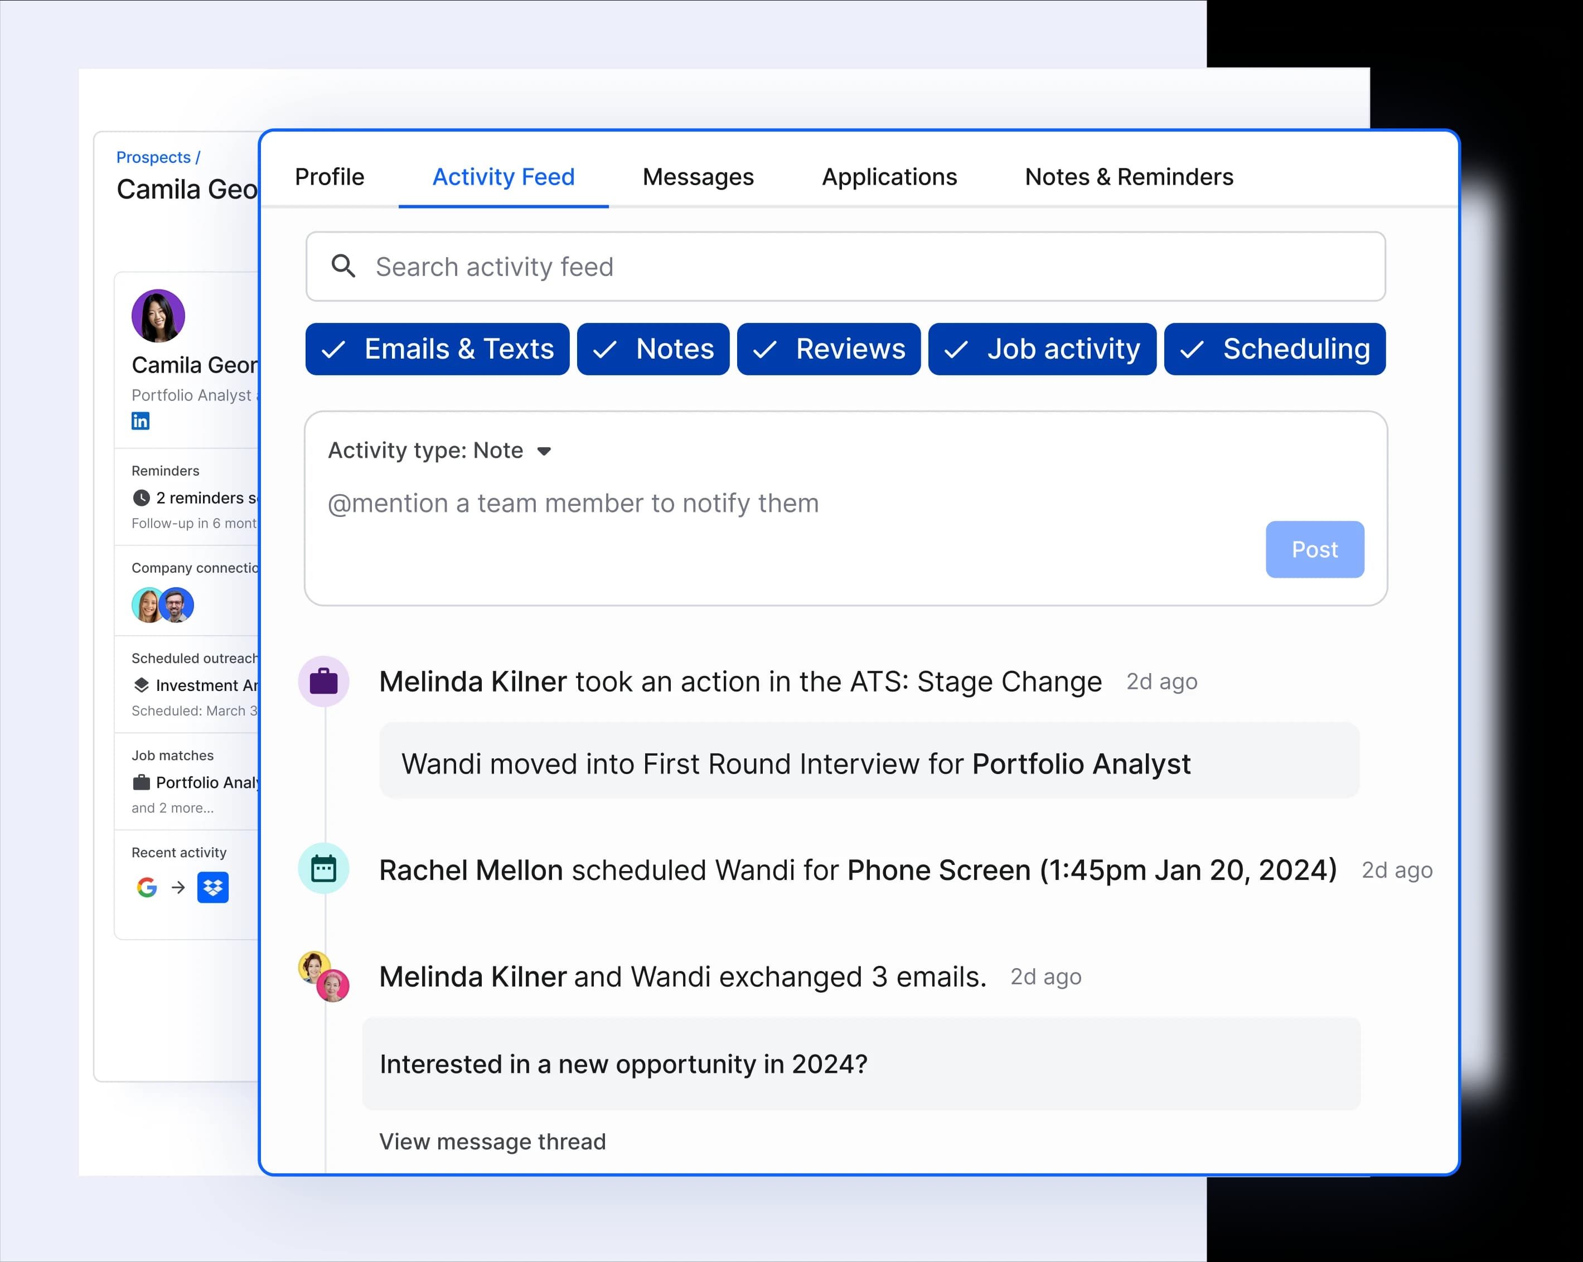The width and height of the screenshot is (1583, 1262).
Task: Open View message thread link
Action: point(492,1141)
